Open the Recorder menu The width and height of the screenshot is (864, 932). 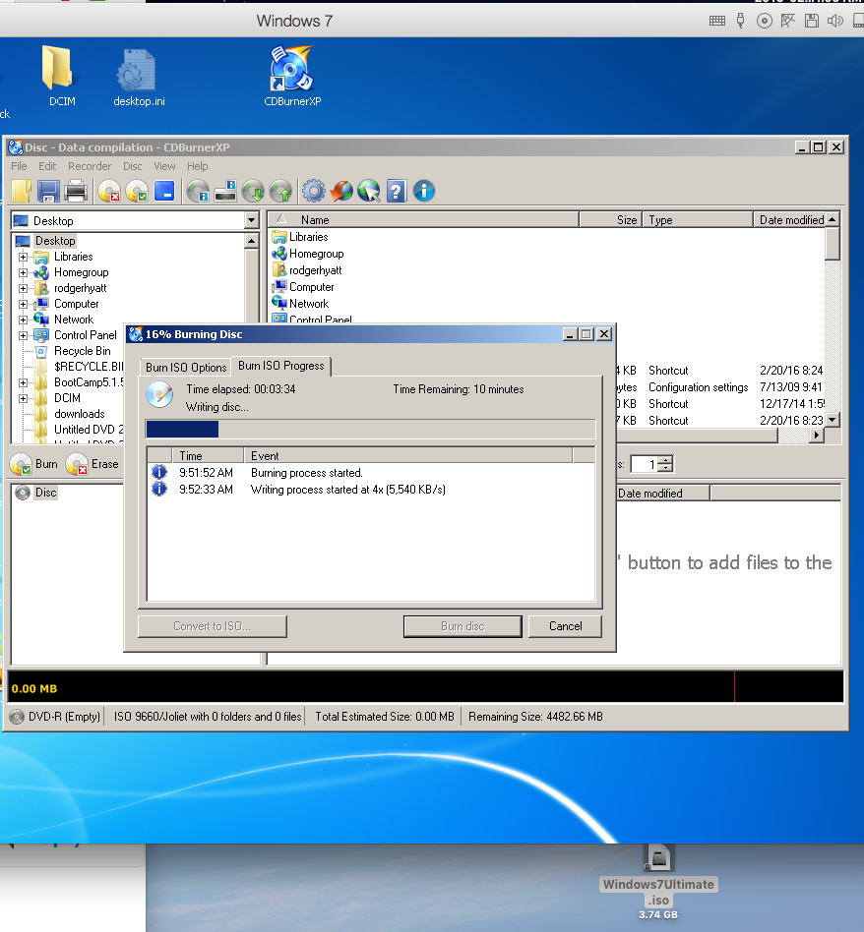click(x=90, y=166)
